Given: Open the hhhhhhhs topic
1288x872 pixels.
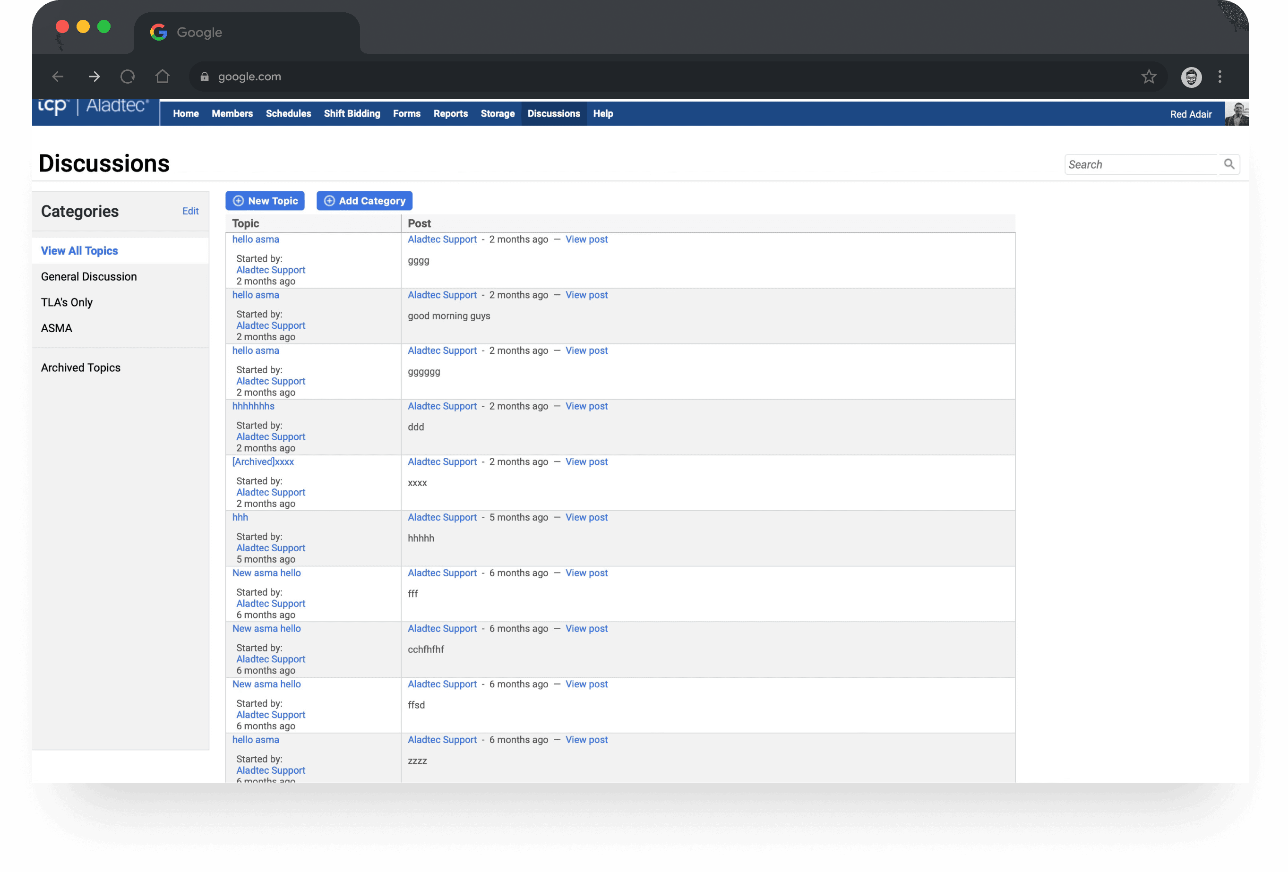Looking at the screenshot, I should pos(253,406).
